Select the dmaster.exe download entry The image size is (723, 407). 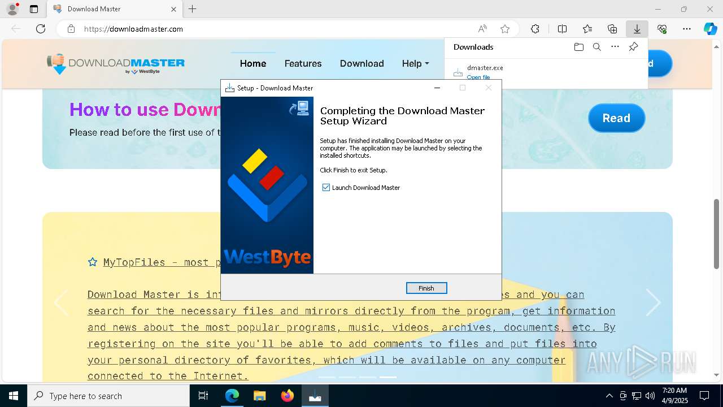[x=546, y=72]
